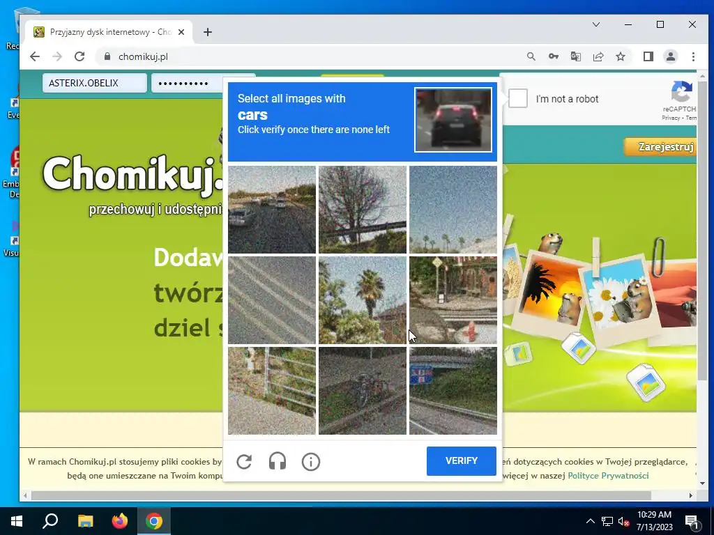Open a new tab with plus button
This screenshot has height=535, width=714.
point(208,32)
